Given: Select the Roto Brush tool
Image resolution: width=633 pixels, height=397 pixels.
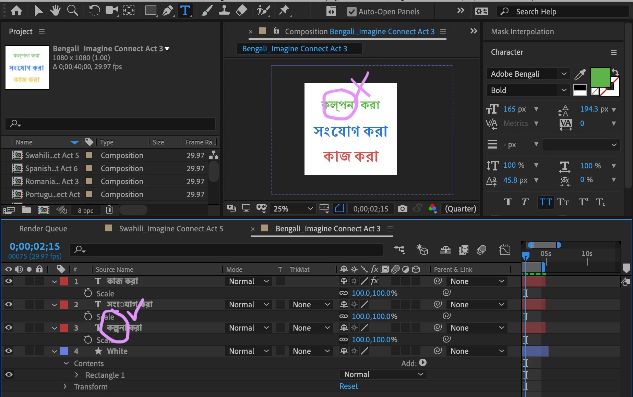Looking at the screenshot, I should [263, 11].
